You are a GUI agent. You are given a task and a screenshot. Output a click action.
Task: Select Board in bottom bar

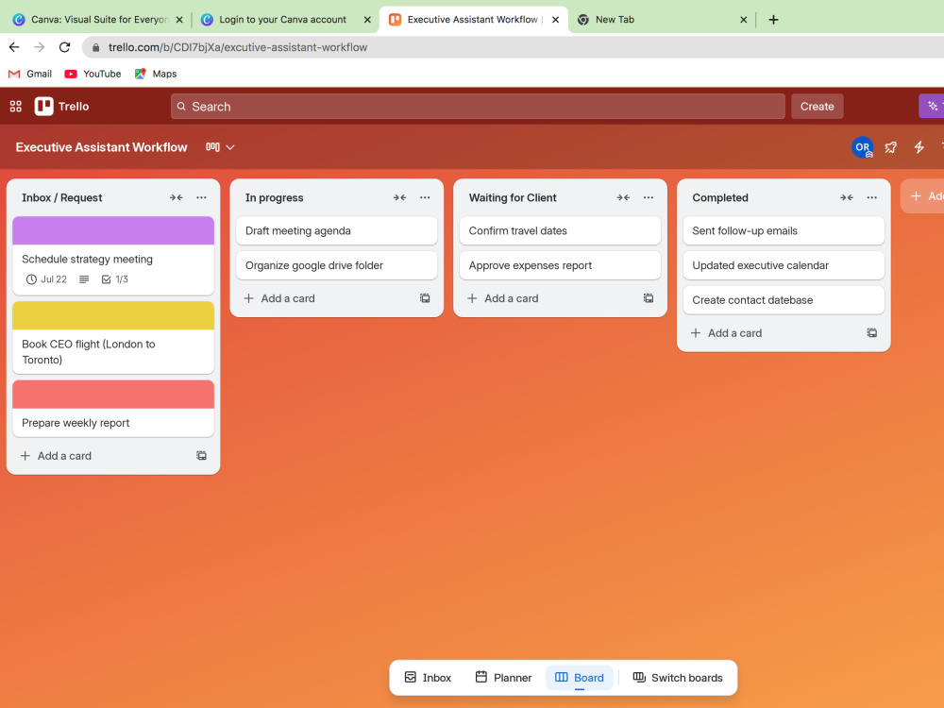580,677
